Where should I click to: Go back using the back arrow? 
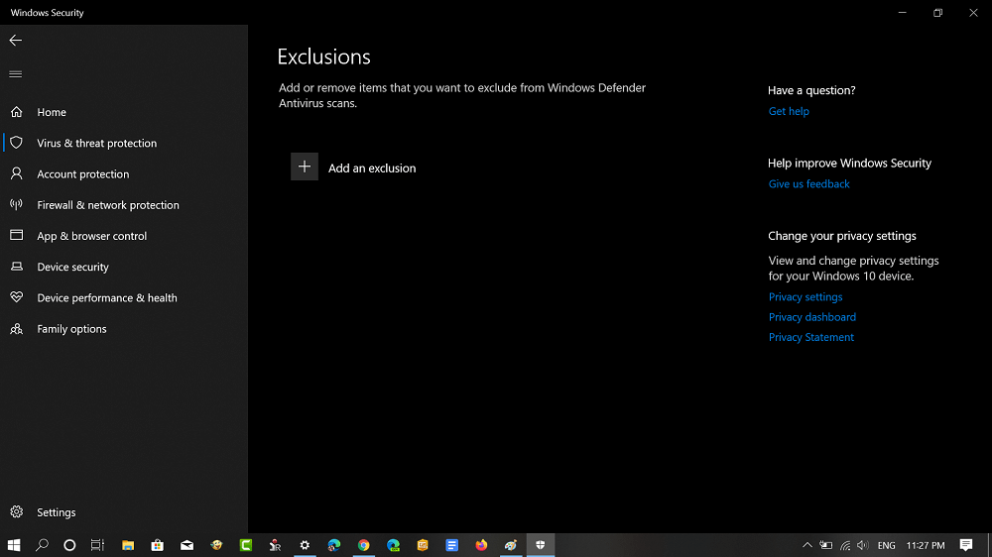pyautogui.click(x=16, y=41)
